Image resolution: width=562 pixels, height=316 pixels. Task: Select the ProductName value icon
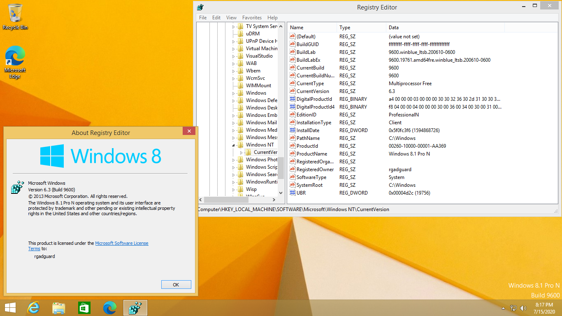coord(293,154)
